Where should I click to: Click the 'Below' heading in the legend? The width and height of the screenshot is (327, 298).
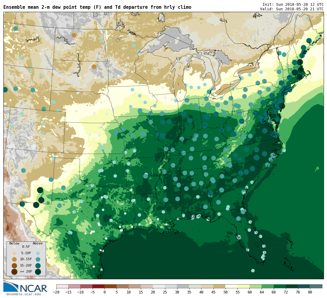coord(15,244)
